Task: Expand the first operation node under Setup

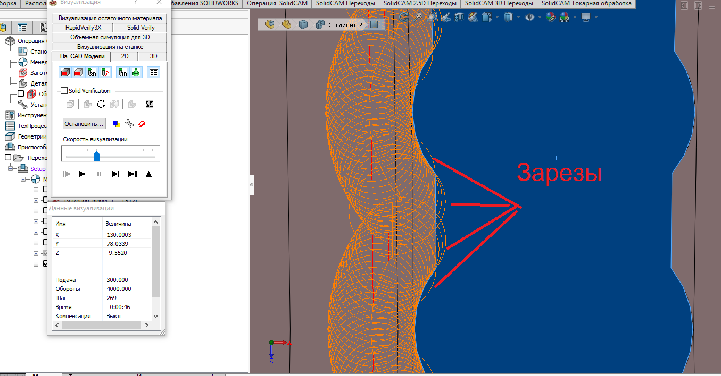Action: click(36, 190)
